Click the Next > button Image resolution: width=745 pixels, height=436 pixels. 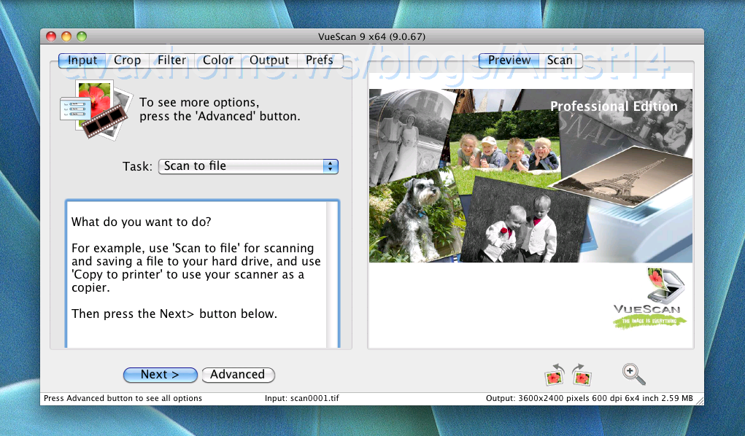[x=160, y=375]
